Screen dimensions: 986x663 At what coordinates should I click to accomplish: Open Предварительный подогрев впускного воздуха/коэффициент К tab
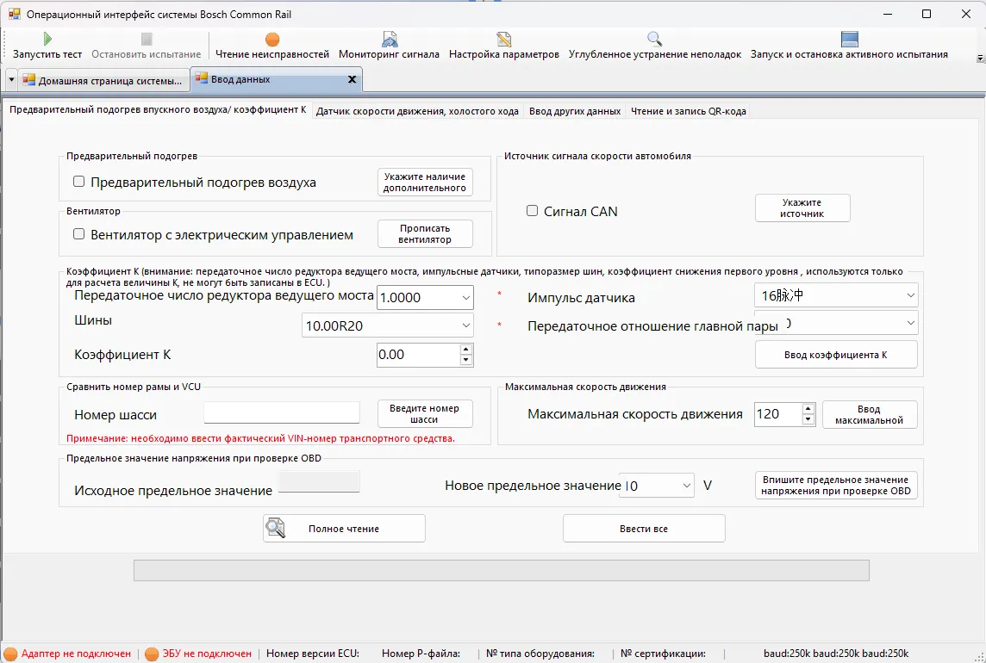pos(158,109)
